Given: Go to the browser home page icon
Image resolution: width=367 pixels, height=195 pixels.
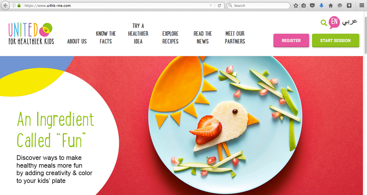Looking at the screenshot, I should pyautogui.click(x=331, y=5).
